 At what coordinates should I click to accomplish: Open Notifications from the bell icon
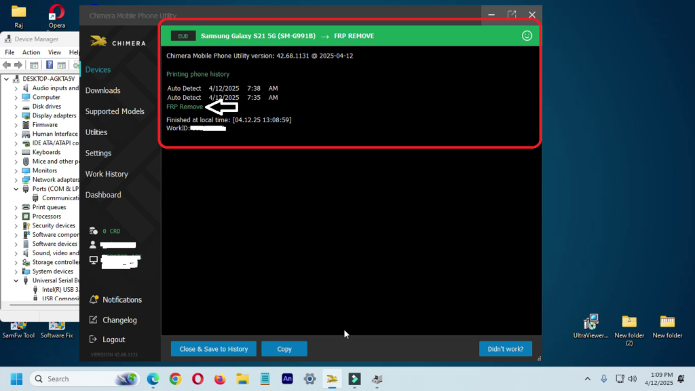pos(94,299)
